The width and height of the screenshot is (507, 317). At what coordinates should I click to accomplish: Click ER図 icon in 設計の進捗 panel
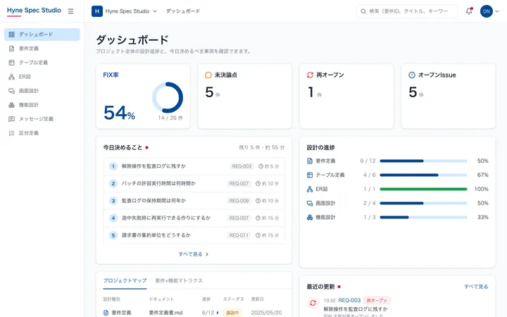[310, 189]
